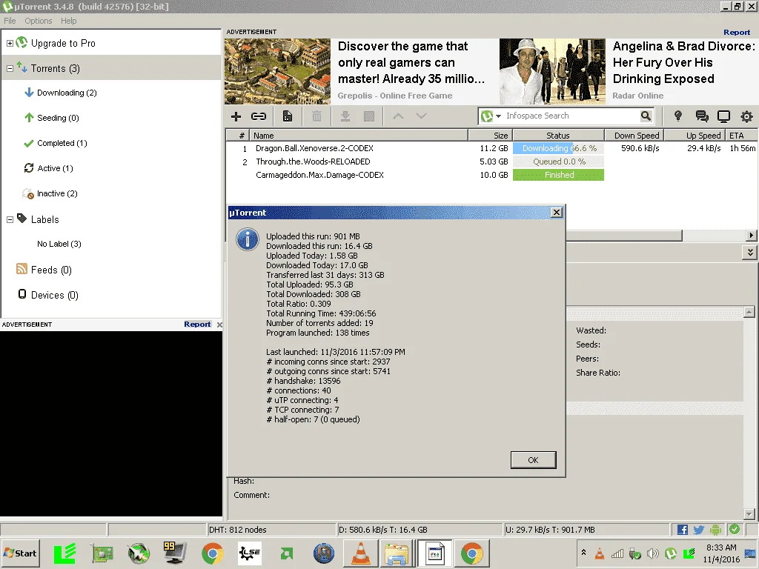Click torrent list horizontal scrollbar right arrow
Screen dimensions: 759x569
pos(751,236)
